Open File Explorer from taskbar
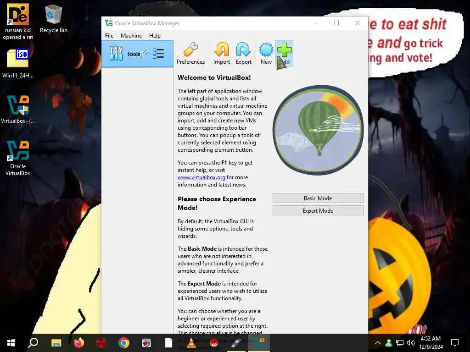Screen dimensions: 470x352 pyautogui.click(x=56, y=343)
